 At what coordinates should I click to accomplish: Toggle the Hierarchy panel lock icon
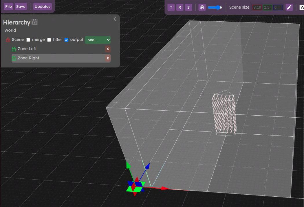(35, 22)
